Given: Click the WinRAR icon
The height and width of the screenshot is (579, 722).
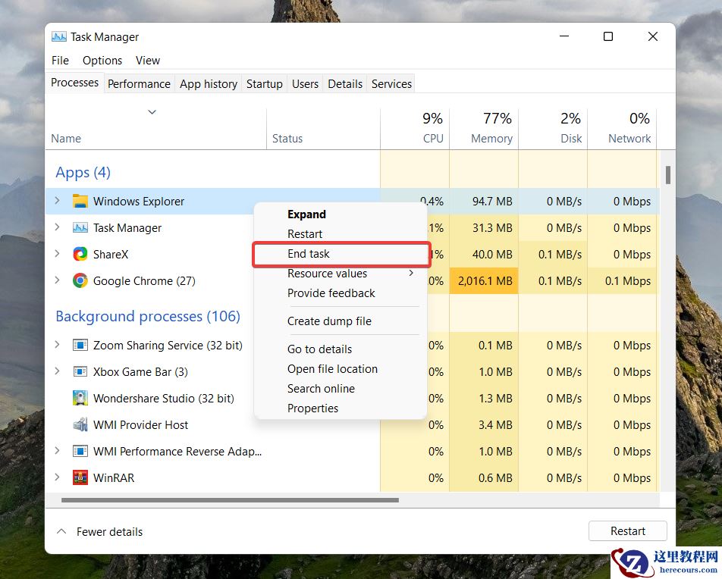Looking at the screenshot, I should (80, 477).
